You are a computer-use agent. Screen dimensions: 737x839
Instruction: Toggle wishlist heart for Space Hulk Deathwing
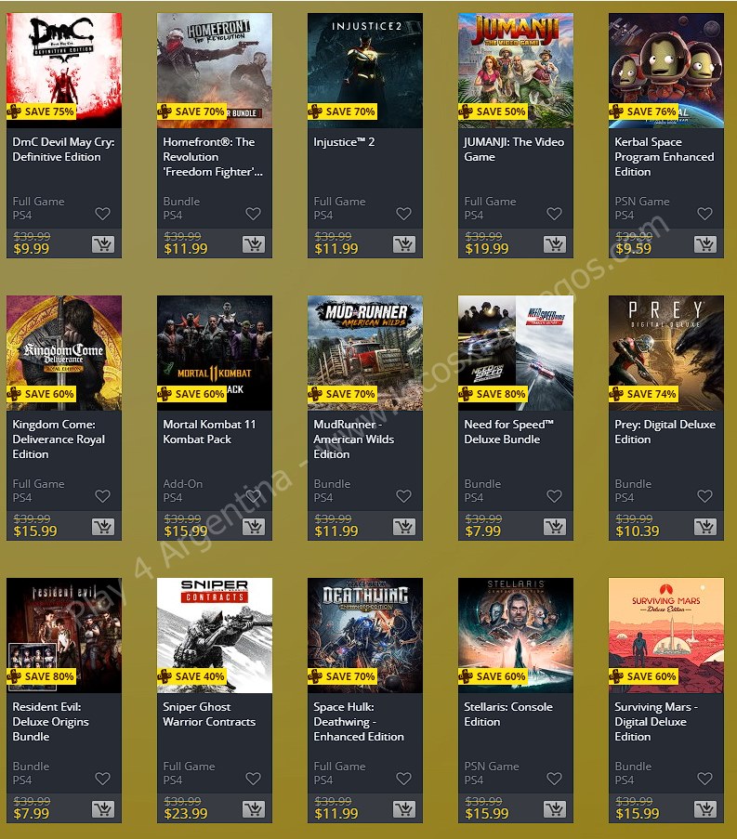pyautogui.click(x=403, y=779)
